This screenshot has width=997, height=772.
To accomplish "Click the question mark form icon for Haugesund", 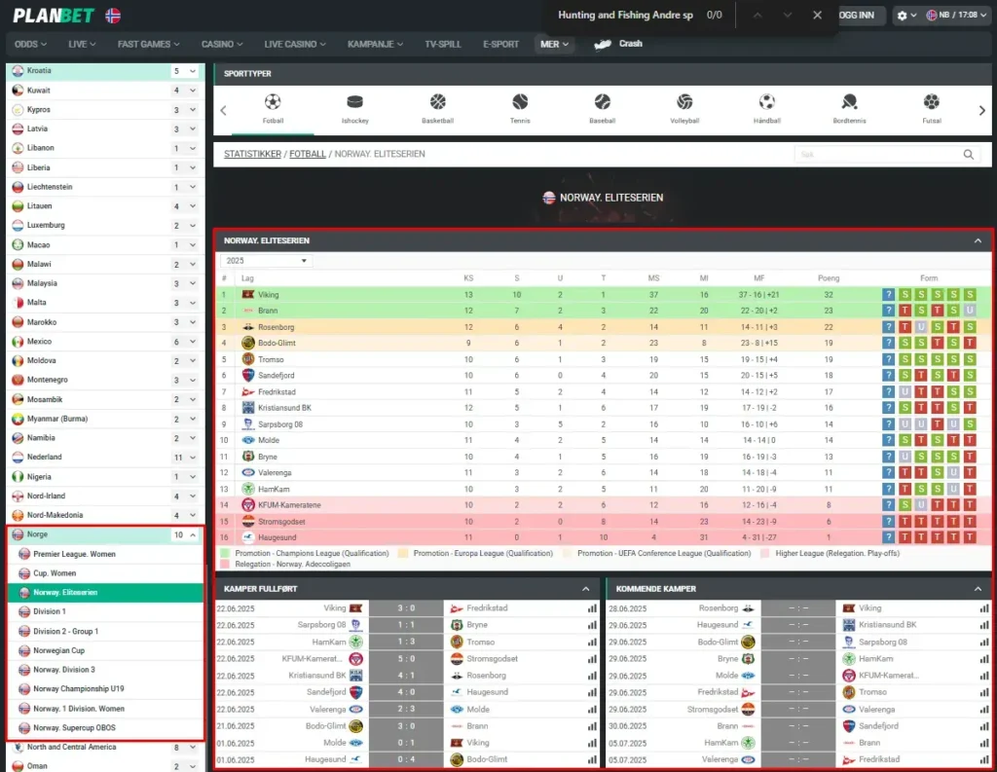I will 888,537.
